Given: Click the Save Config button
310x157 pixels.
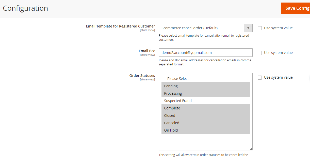Looking at the screenshot, I should (x=296, y=8).
